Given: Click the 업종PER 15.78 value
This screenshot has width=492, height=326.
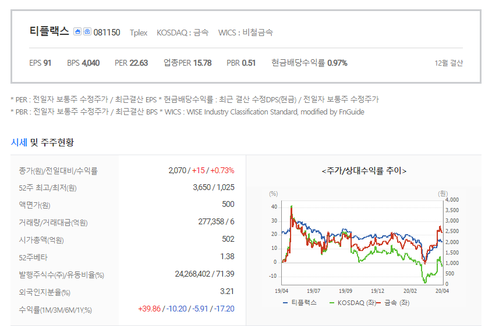Looking at the screenshot, I should click(187, 63).
